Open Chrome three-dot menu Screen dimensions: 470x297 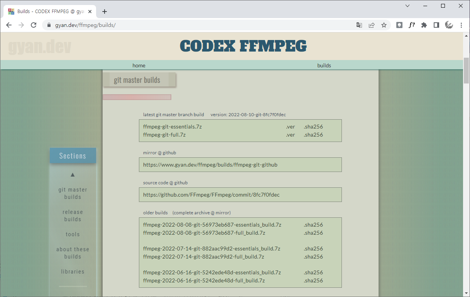pos(461,25)
